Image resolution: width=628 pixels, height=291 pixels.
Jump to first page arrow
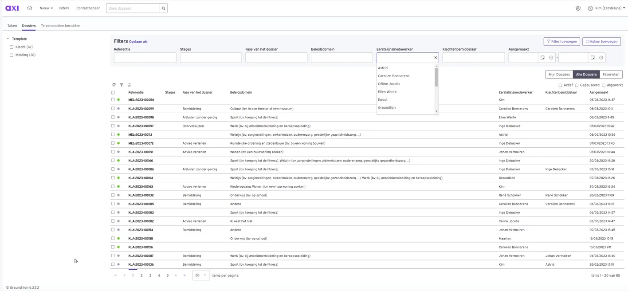(x=115, y=275)
